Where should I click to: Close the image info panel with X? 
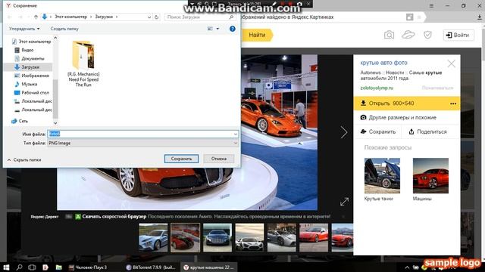click(452, 63)
